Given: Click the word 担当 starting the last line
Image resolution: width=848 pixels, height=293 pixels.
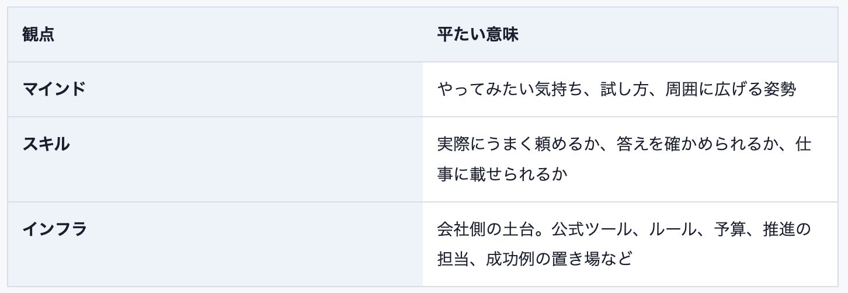Looking at the screenshot, I should pos(453,259).
